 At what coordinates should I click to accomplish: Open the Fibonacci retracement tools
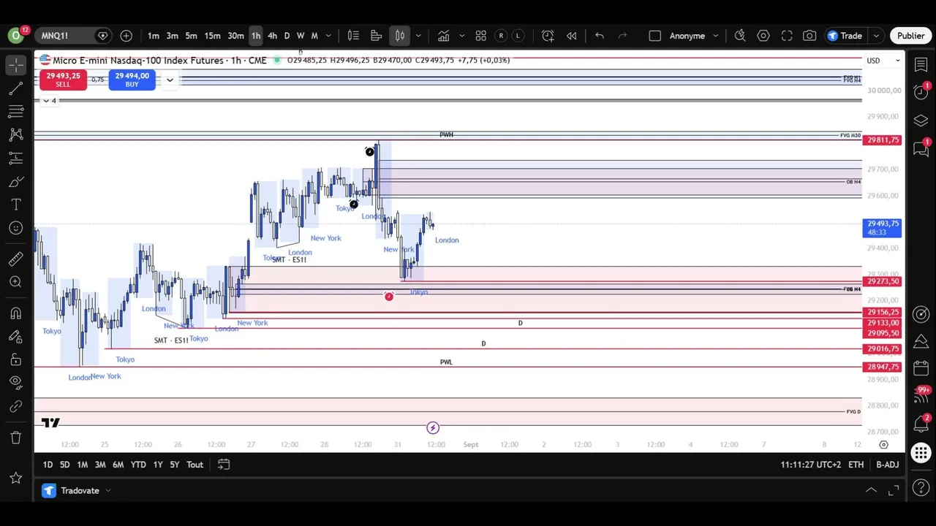tap(16, 112)
